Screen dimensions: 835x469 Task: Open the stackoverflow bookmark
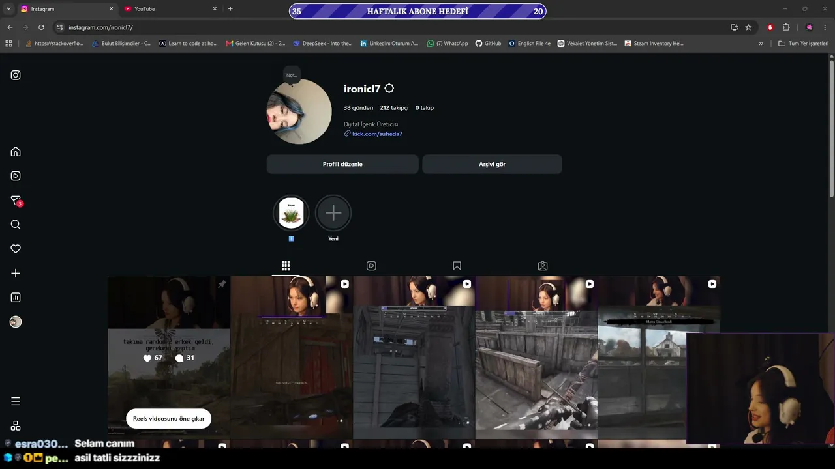pyautogui.click(x=54, y=44)
